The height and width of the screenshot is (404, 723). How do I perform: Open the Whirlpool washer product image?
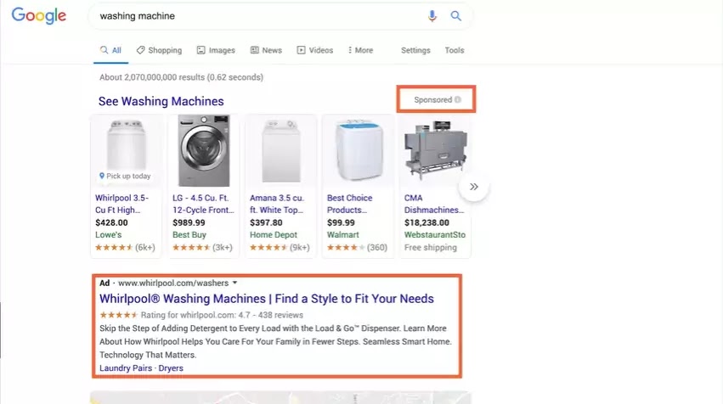coord(127,147)
